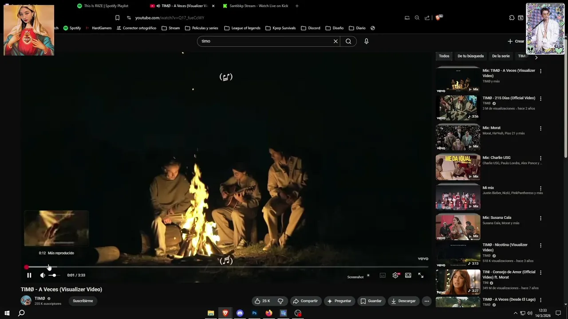Like the video with thumbs up
The width and height of the screenshot is (568, 319).
click(262, 301)
